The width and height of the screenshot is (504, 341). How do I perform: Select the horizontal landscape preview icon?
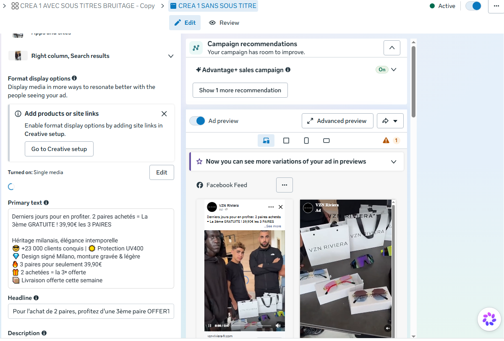coord(326,141)
